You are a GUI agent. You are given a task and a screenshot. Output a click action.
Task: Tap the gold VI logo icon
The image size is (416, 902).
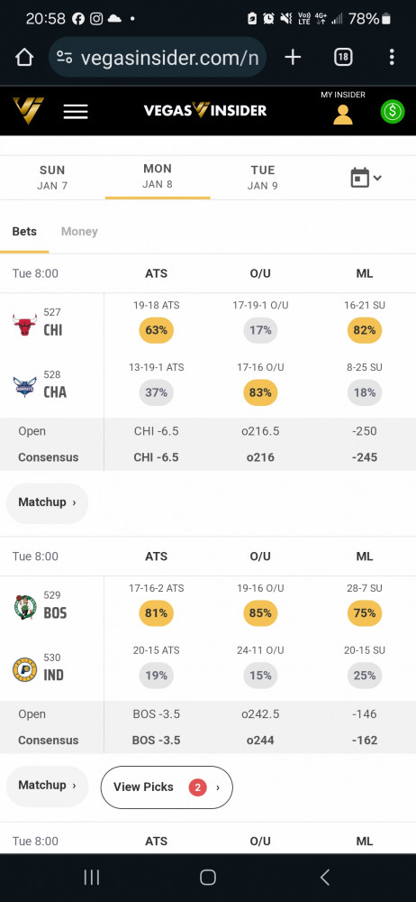click(28, 110)
